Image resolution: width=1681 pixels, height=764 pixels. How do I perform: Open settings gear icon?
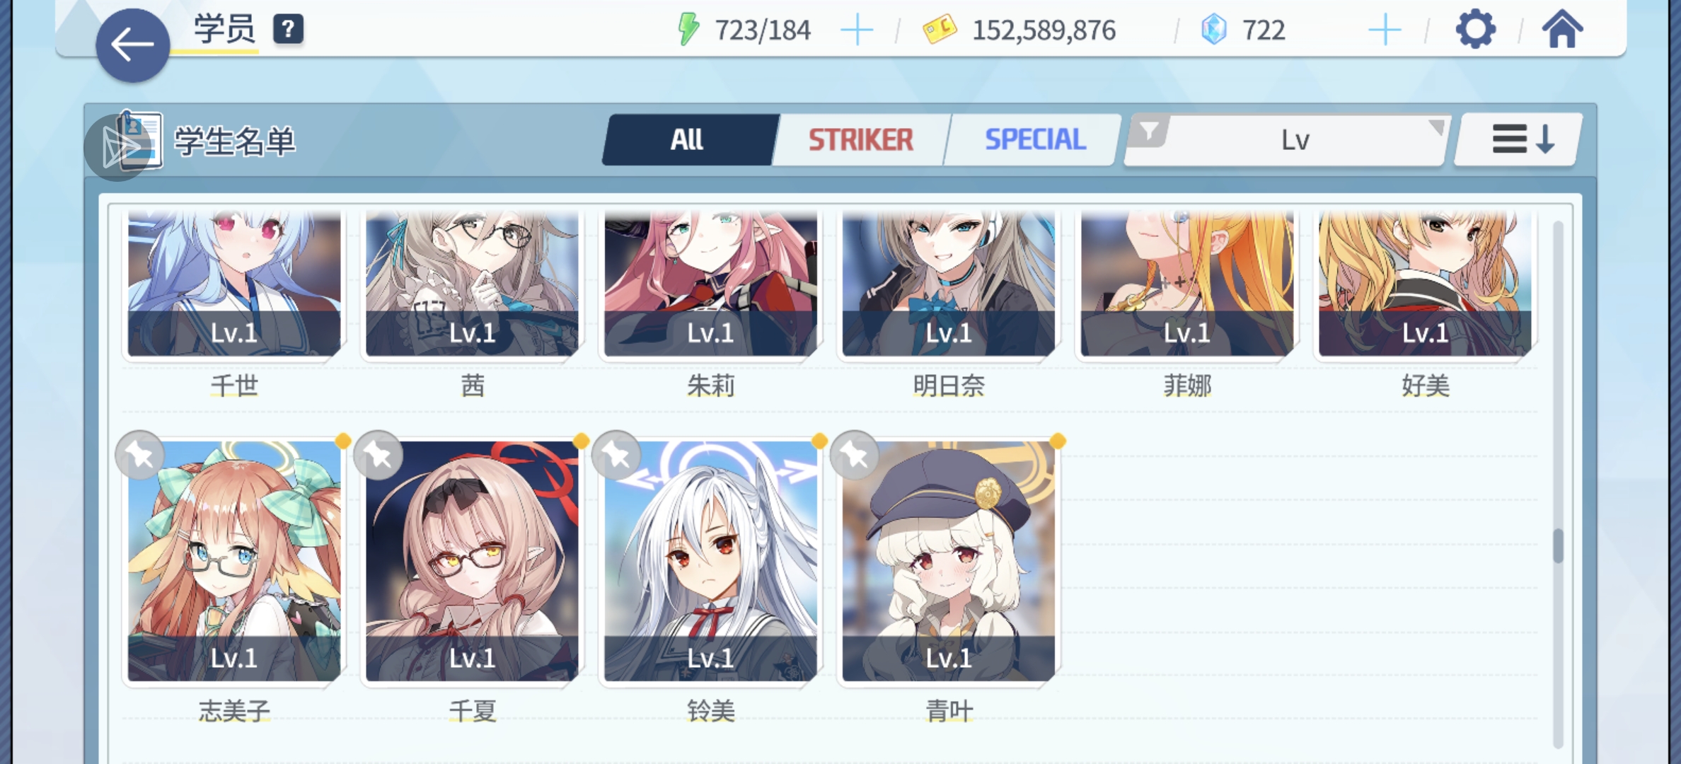pyautogui.click(x=1475, y=30)
